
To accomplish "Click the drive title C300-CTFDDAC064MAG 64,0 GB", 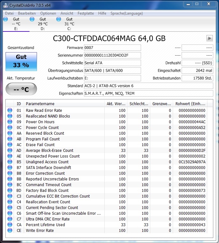I will click(x=109, y=38).
